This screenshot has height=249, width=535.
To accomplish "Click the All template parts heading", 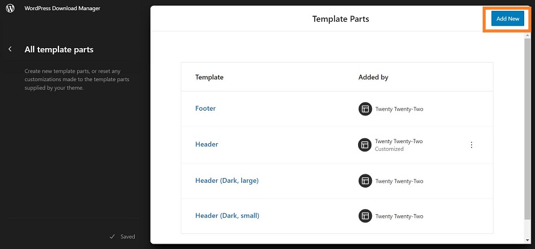I will coord(59,49).
